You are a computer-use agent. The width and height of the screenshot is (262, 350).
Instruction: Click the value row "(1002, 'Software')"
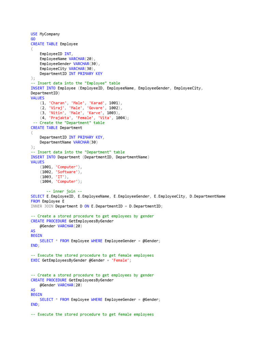61,172
